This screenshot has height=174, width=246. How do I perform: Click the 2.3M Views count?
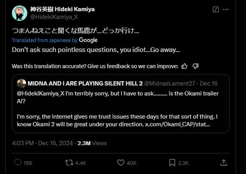pos(91,143)
